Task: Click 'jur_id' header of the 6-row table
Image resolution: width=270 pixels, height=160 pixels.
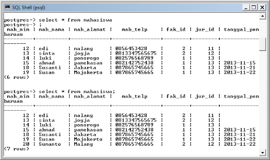Action: [205, 30]
